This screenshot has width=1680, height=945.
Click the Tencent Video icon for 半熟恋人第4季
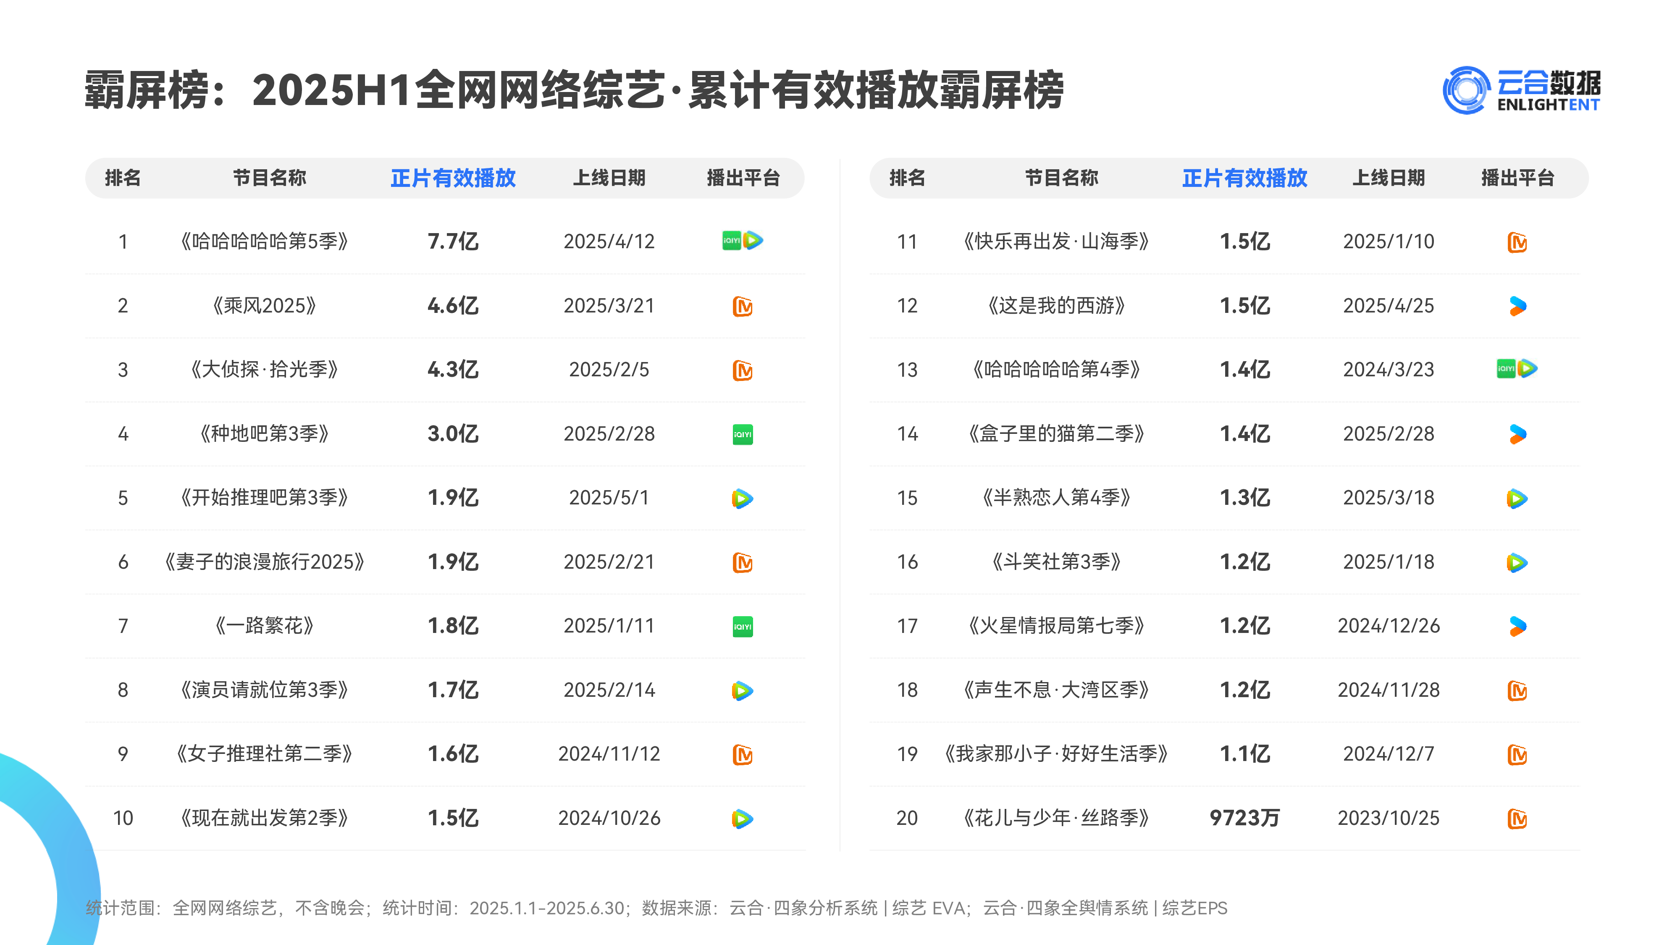[x=1517, y=498]
